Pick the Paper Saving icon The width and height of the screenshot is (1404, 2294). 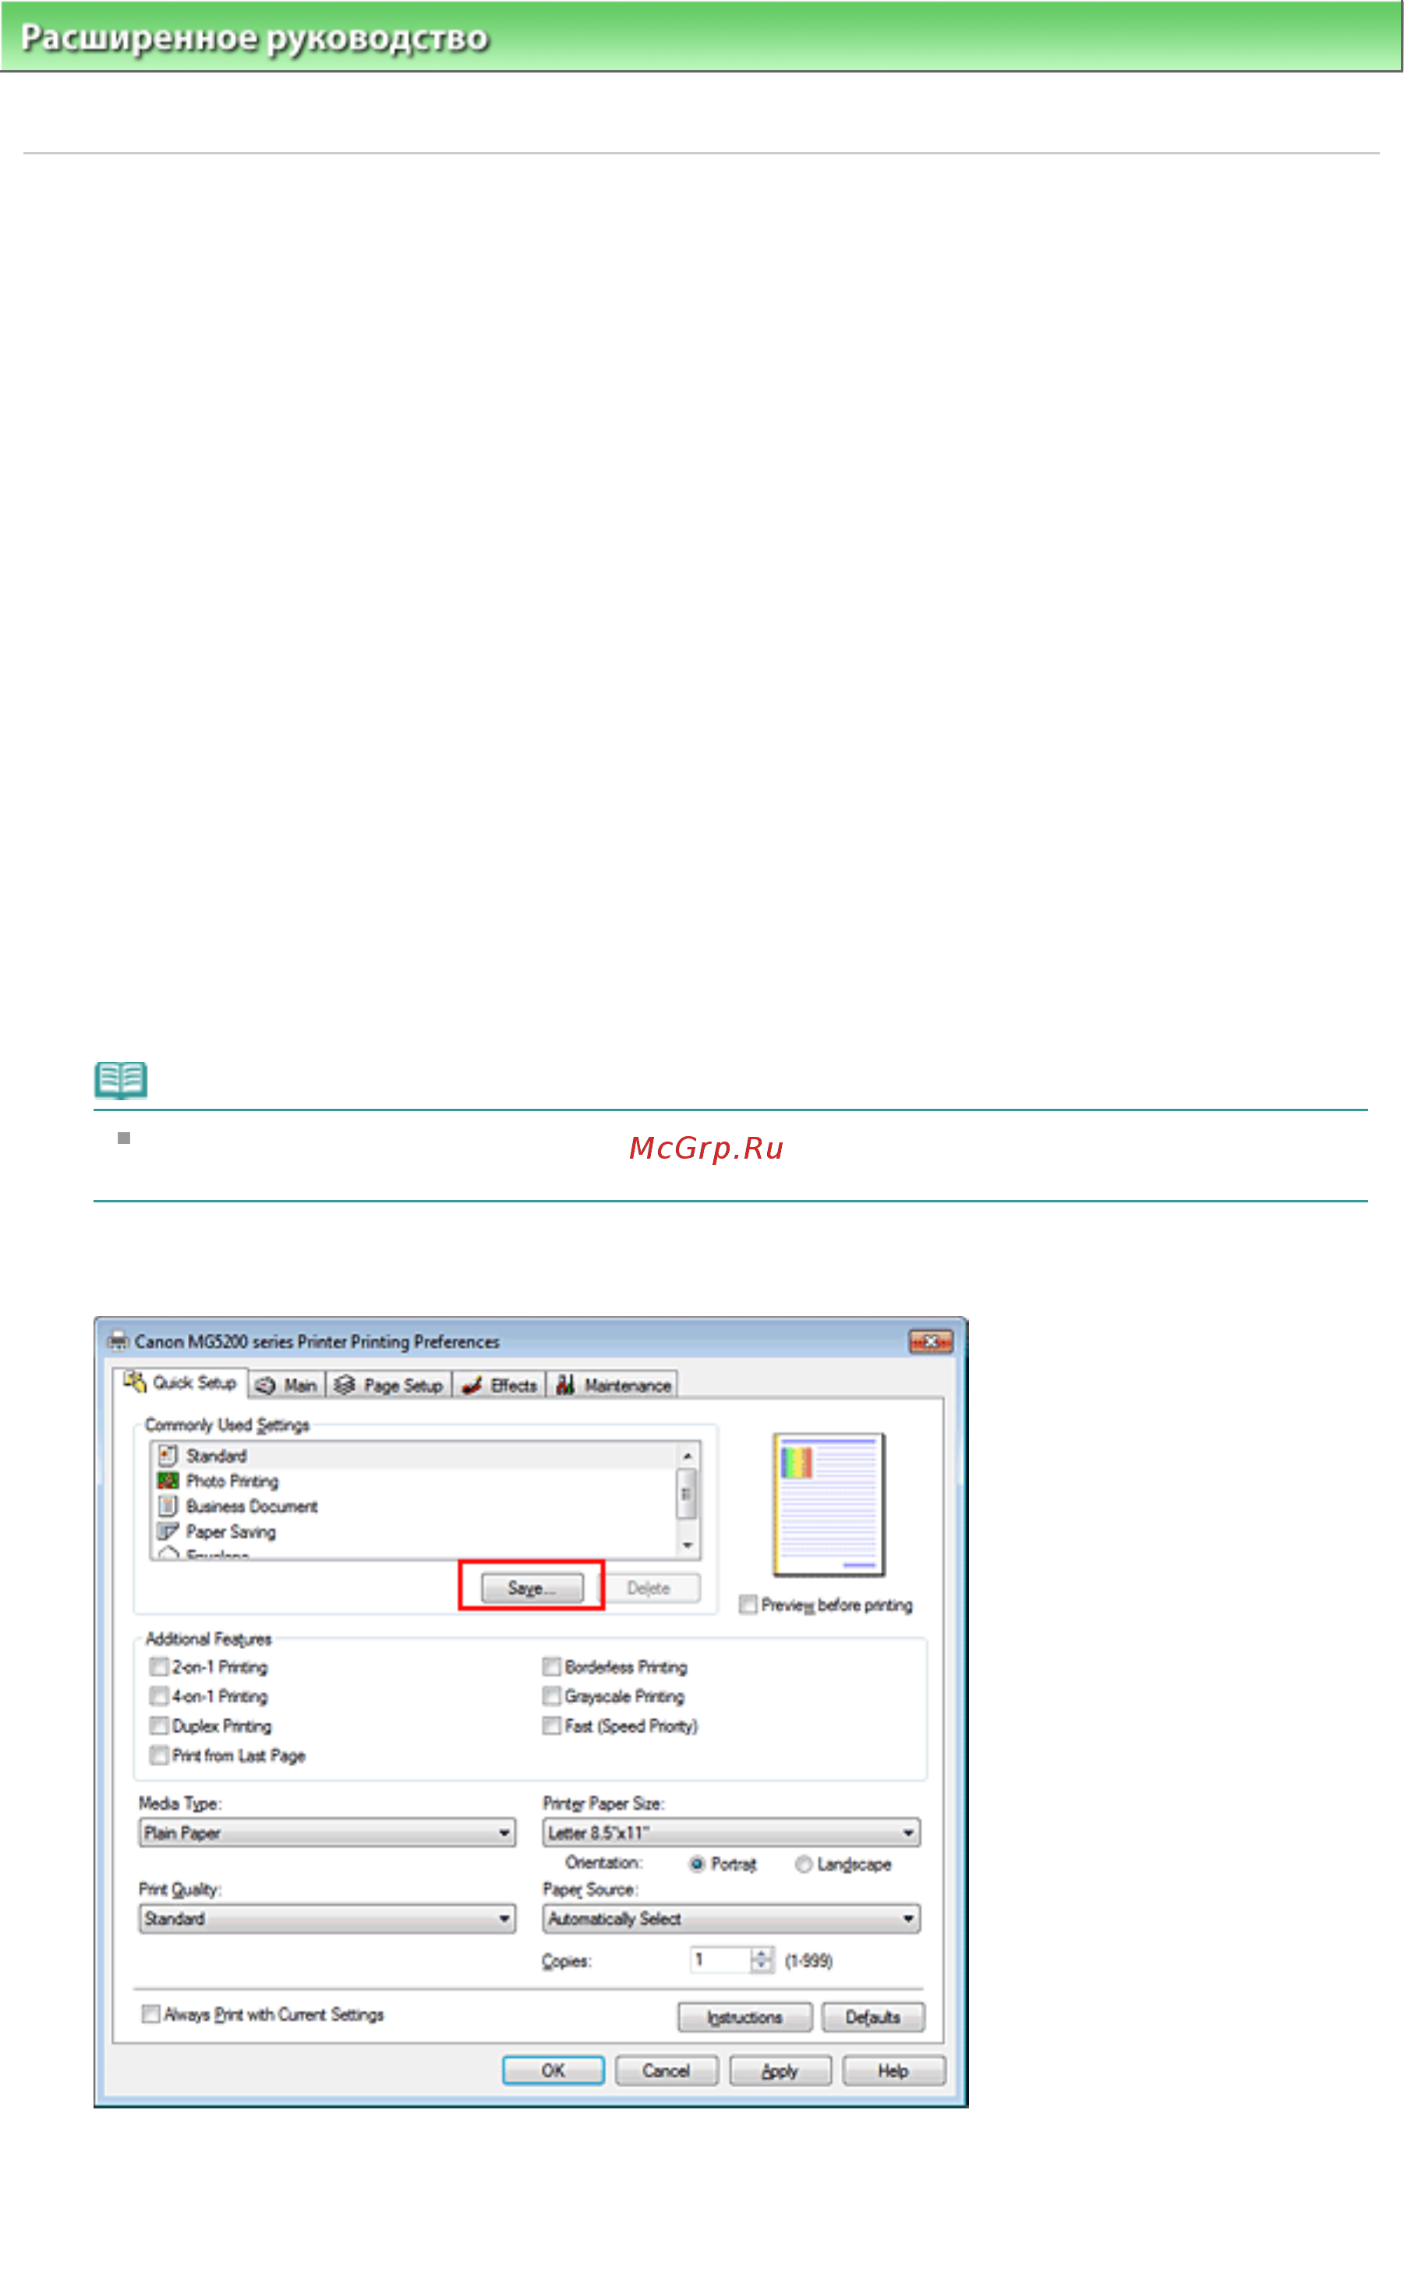[x=168, y=1531]
